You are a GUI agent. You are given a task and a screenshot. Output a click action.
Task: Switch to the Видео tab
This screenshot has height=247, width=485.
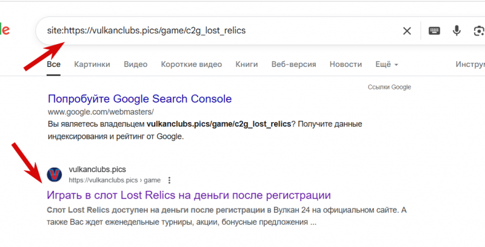(x=136, y=64)
